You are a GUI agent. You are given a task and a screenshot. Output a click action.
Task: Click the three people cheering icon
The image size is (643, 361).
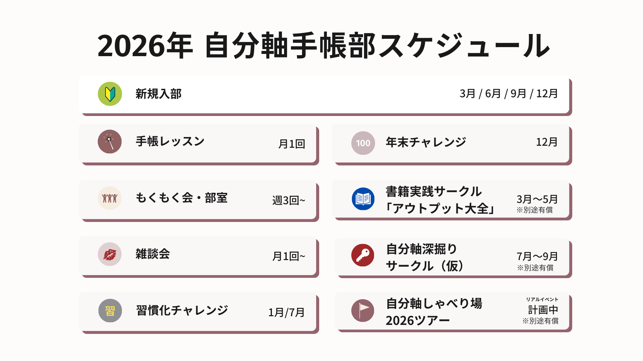click(x=110, y=198)
